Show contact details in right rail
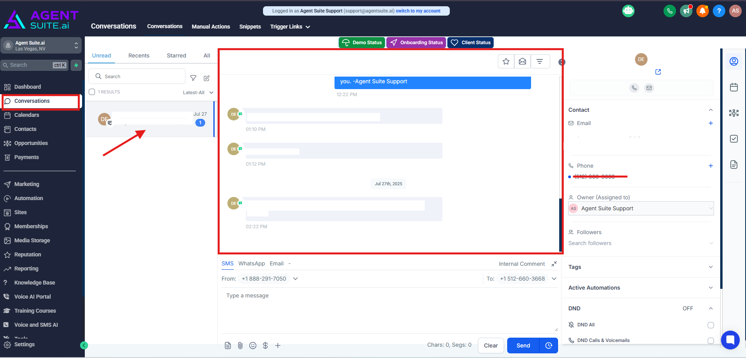 coord(734,61)
